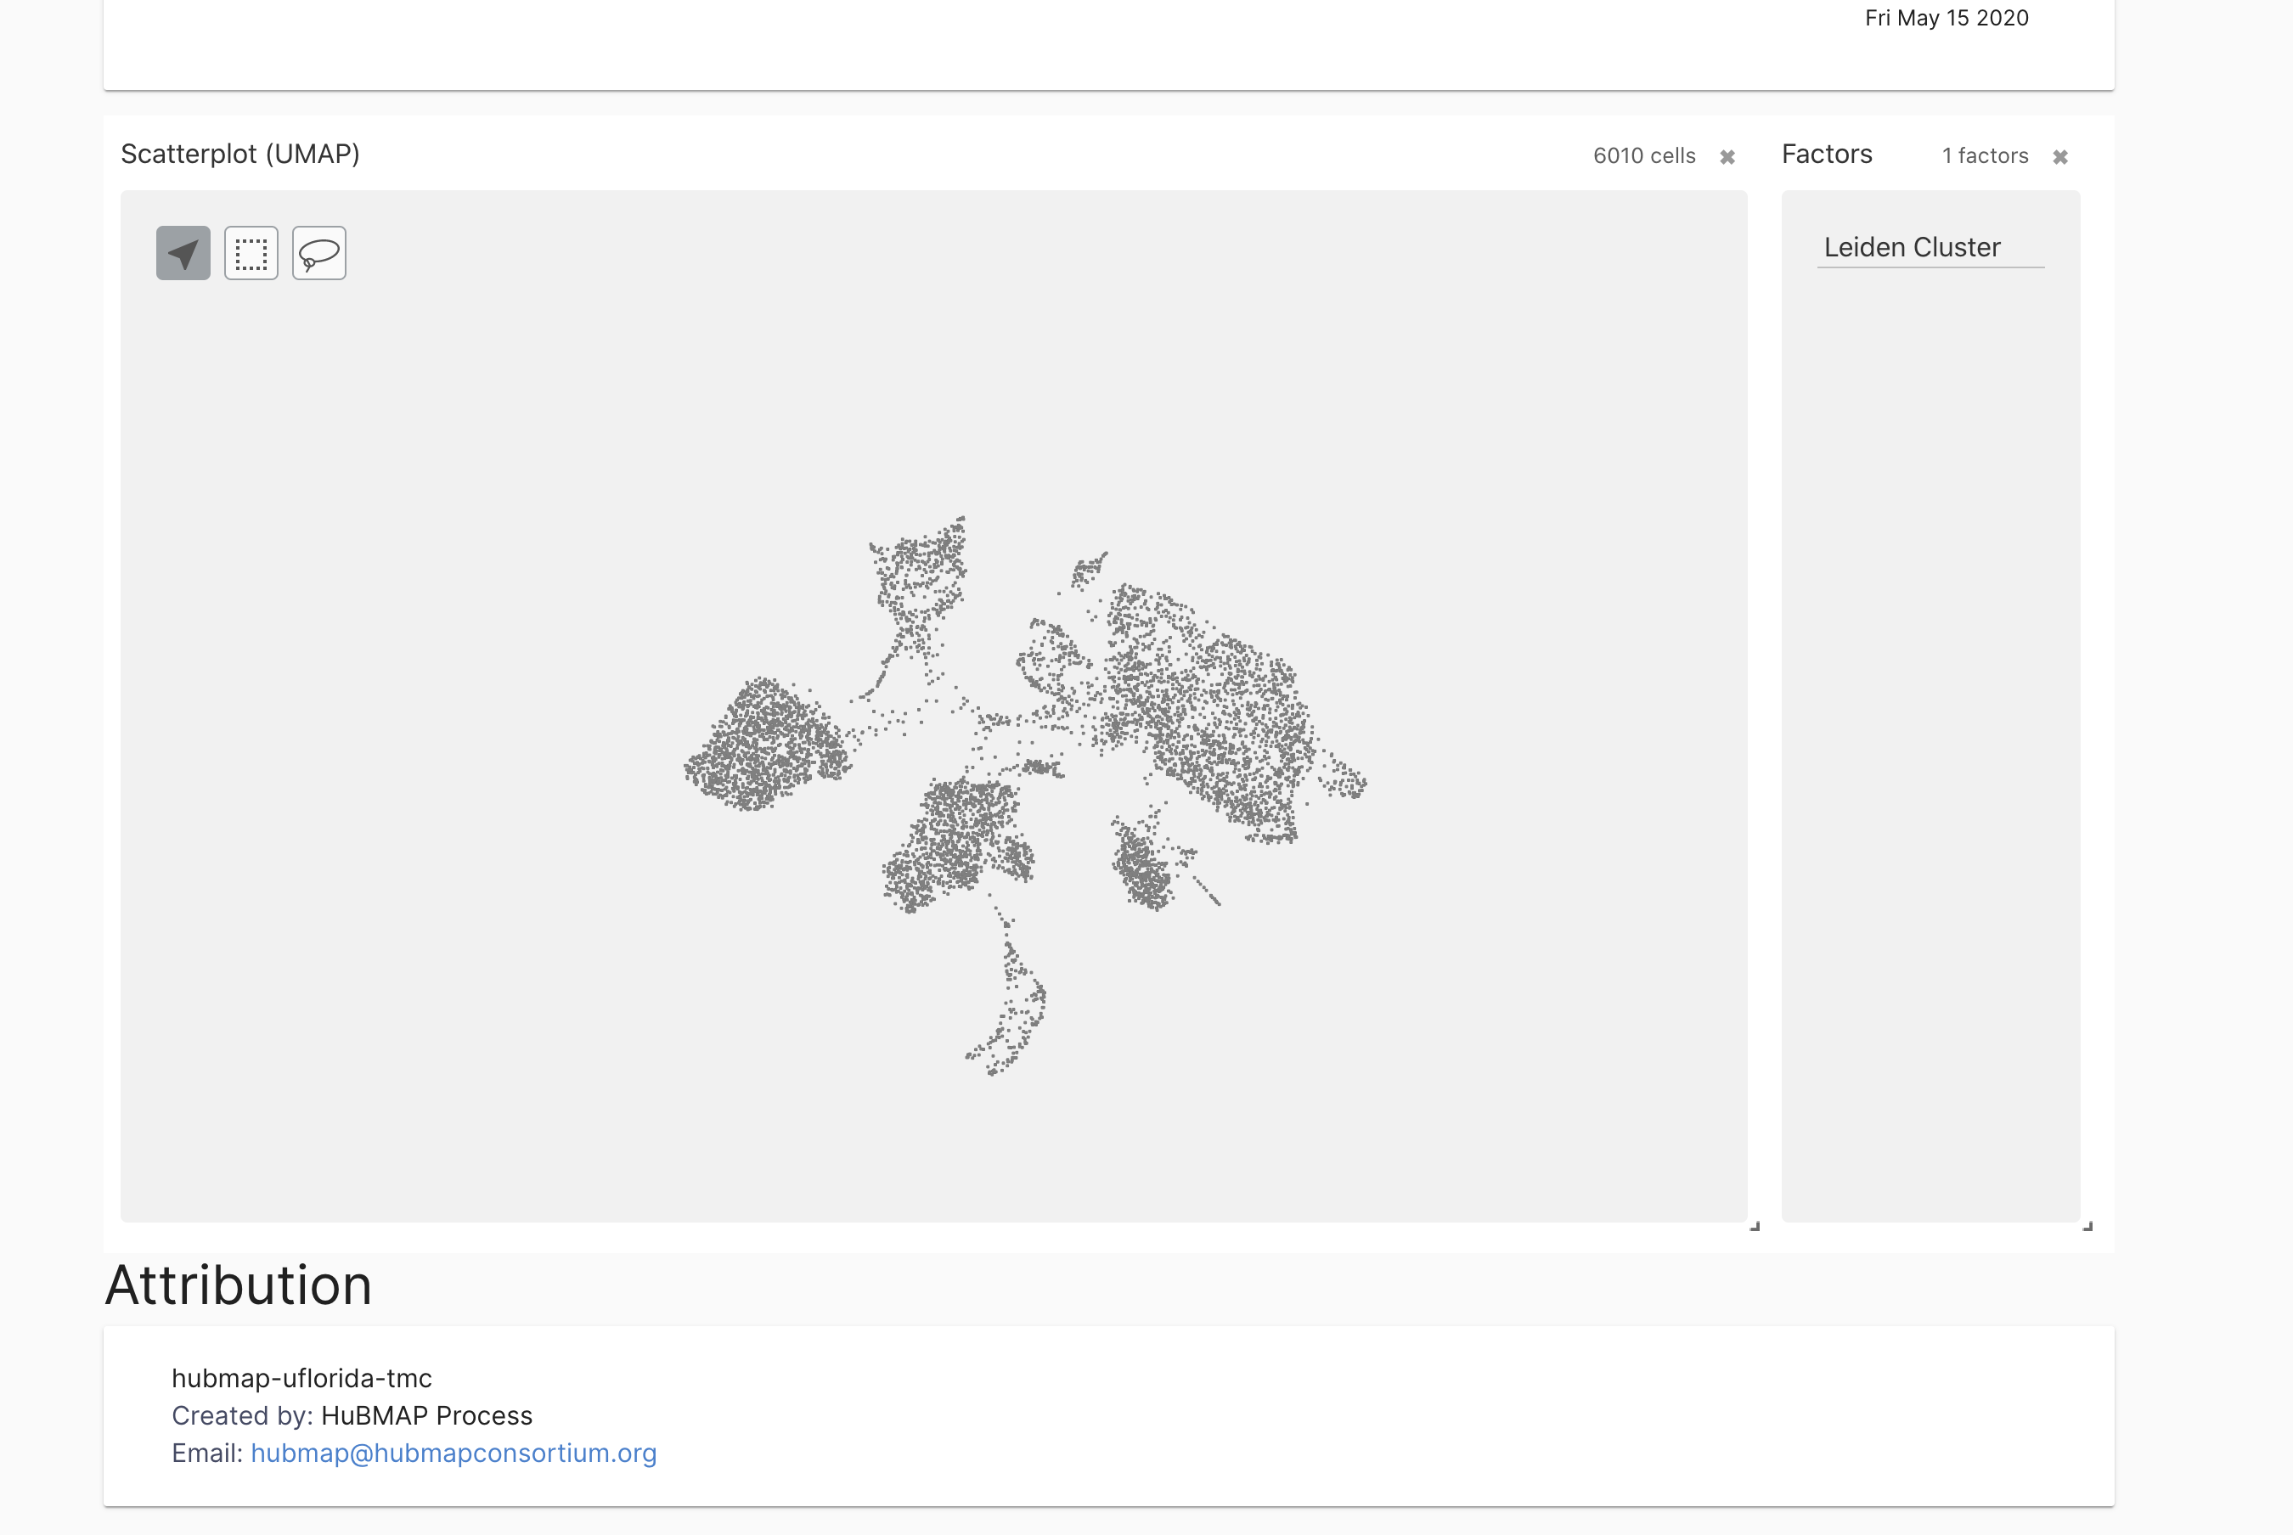
Task: Close the Factors panel
Action: click(2061, 156)
